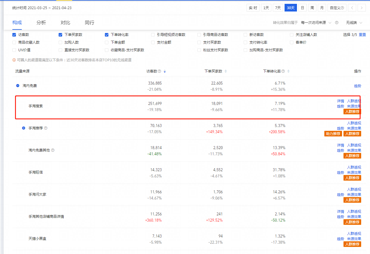Click the 手淘旺信 source name
The height and width of the screenshot is (254, 370).
click(x=36, y=172)
